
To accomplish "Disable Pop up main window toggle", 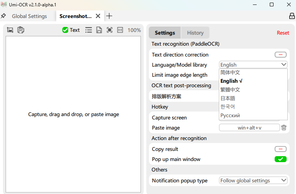I will 280,159.
